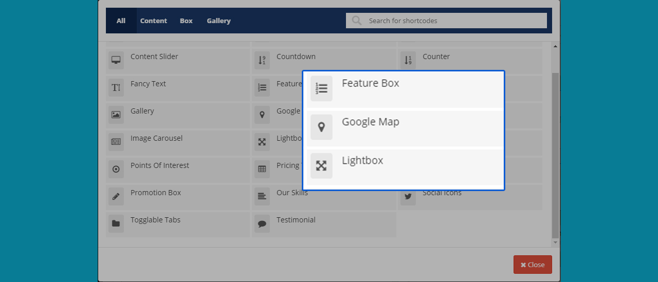Choose the Our Skills bars icon

(262, 196)
